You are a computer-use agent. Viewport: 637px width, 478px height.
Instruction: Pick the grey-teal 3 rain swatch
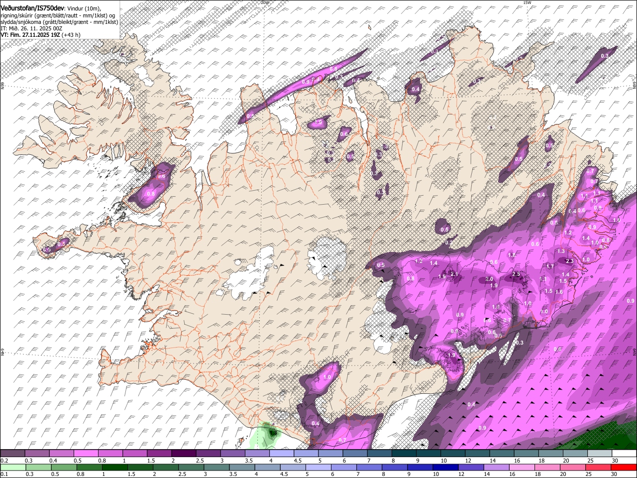[216, 467]
